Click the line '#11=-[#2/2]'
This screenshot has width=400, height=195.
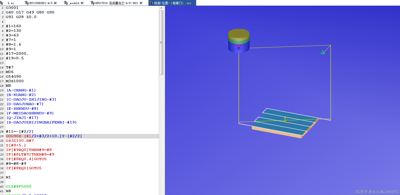click(x=20, y=131)
